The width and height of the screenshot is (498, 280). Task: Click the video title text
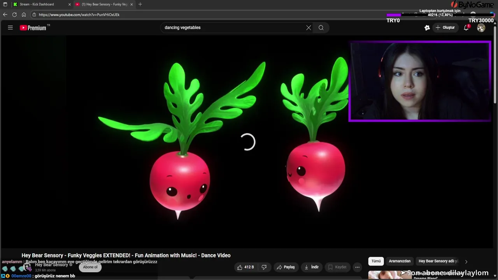tap(126, 255)
